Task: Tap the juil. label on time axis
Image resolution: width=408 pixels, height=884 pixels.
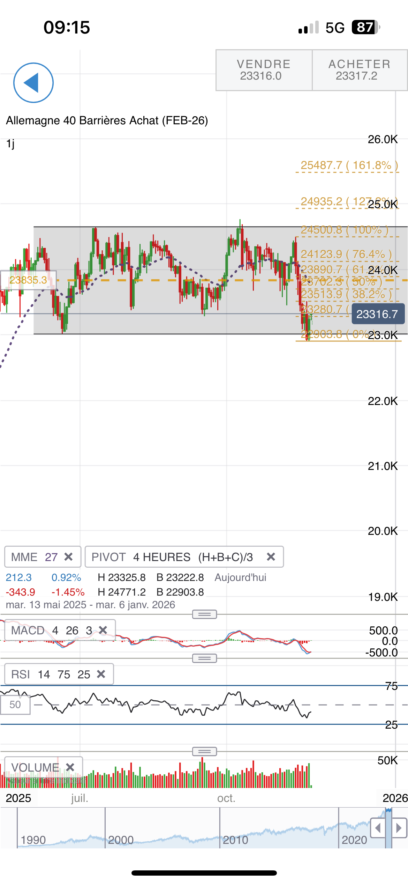Action: pyautogui.click(x=80, y=798)
